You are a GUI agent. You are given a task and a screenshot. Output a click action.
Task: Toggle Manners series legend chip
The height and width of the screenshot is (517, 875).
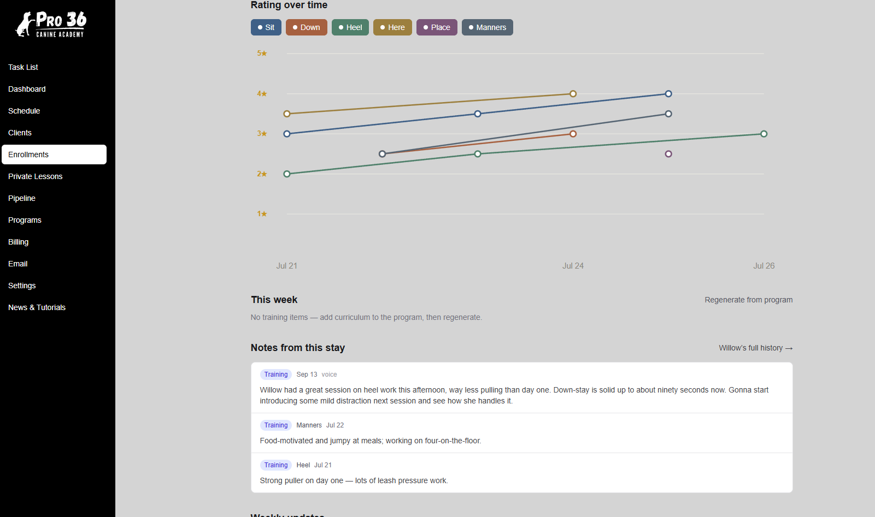coord(488,27)
